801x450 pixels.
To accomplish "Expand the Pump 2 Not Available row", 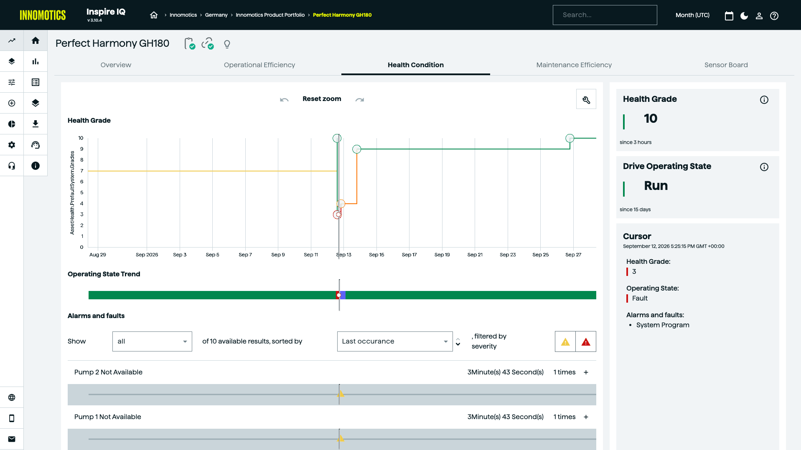I will (586, 372).
